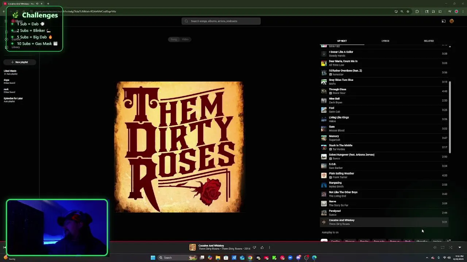
Task: Play Sober/Hungover (feat. Arizona Zervas)
Action: (384, 156)
